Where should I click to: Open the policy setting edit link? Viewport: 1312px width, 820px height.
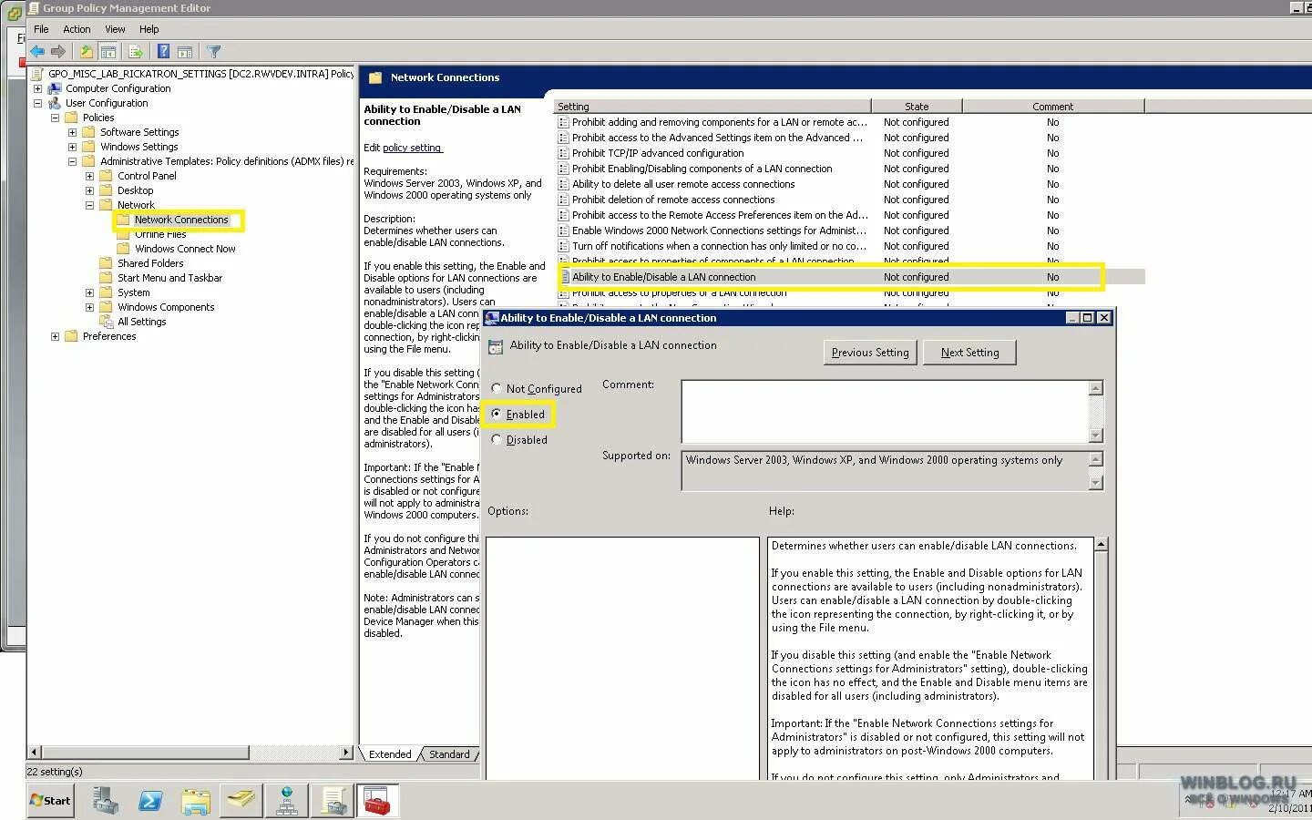pyautogui.click(x=410, y=148)
